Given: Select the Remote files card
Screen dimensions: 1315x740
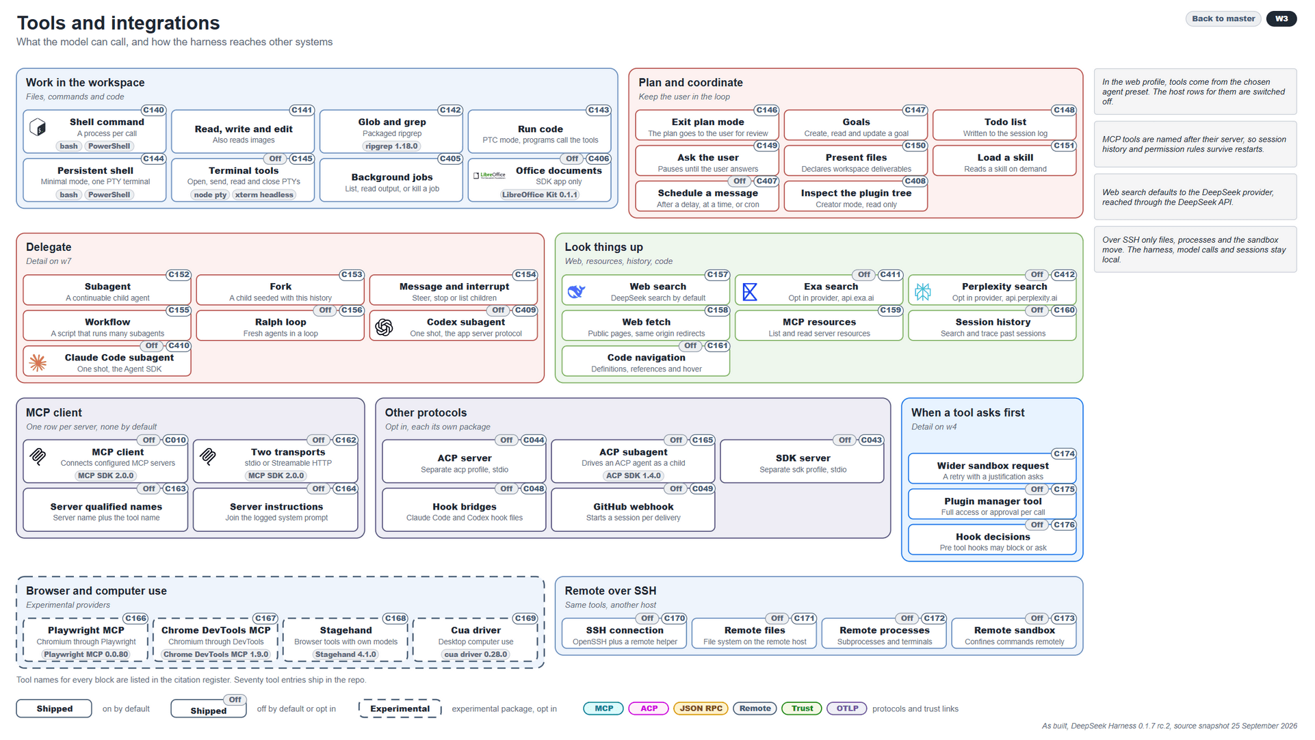Looking at the screenshot, I should click(754, 634).
